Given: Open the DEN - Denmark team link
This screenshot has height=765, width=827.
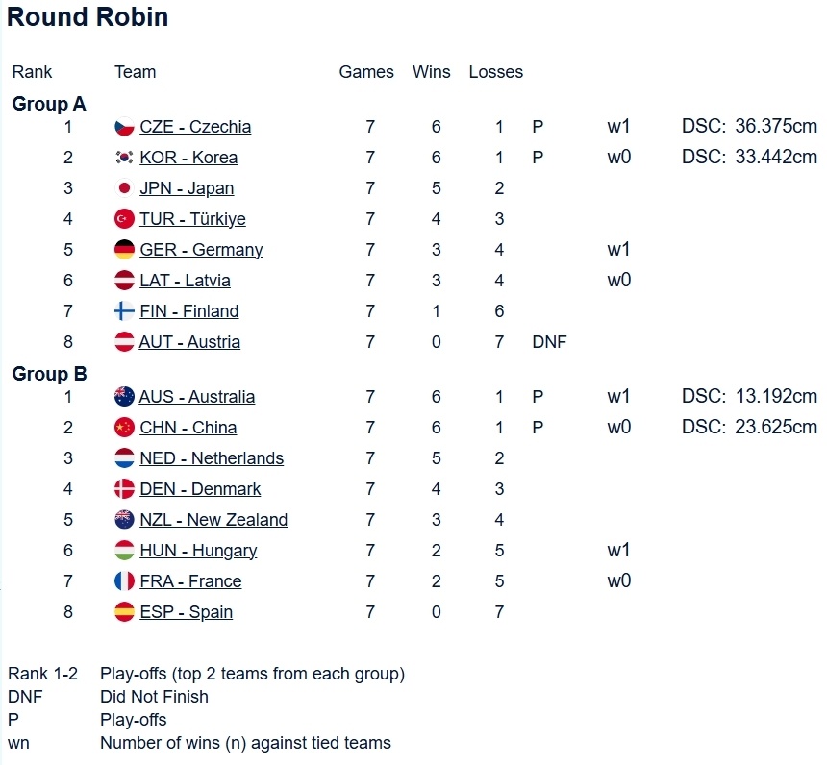Looking at the screenshot, I should click(200, 489).
